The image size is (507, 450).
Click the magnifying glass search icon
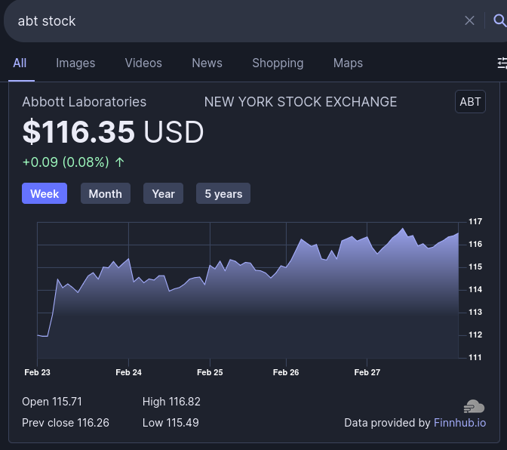tap(499, 20)
